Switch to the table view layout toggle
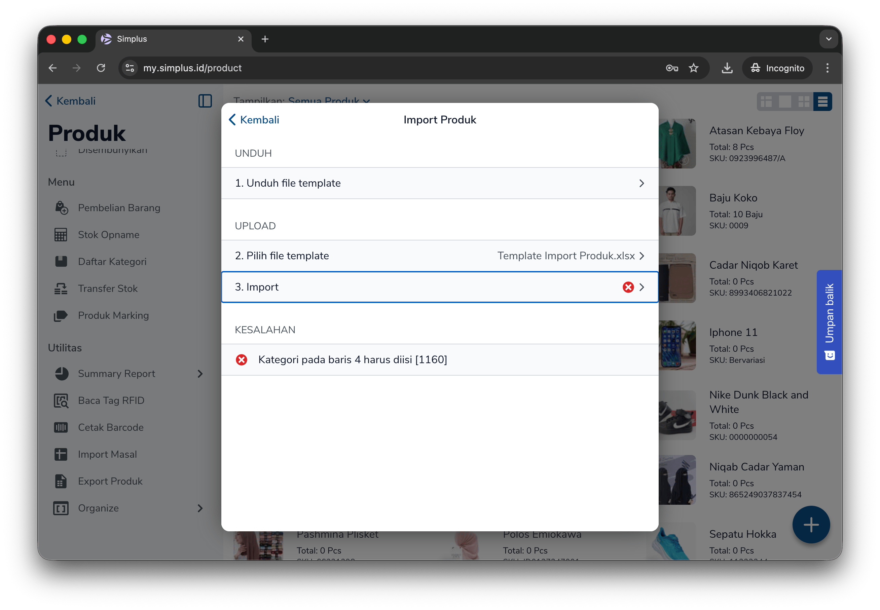Image resolution: width=880 pixels, height=610 pixels. pos(766,102)
